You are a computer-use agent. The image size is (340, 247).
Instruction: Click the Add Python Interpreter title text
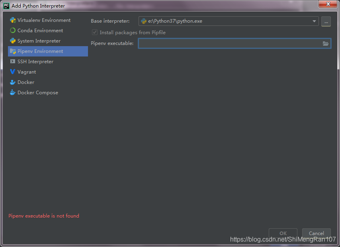pos(38,6)
